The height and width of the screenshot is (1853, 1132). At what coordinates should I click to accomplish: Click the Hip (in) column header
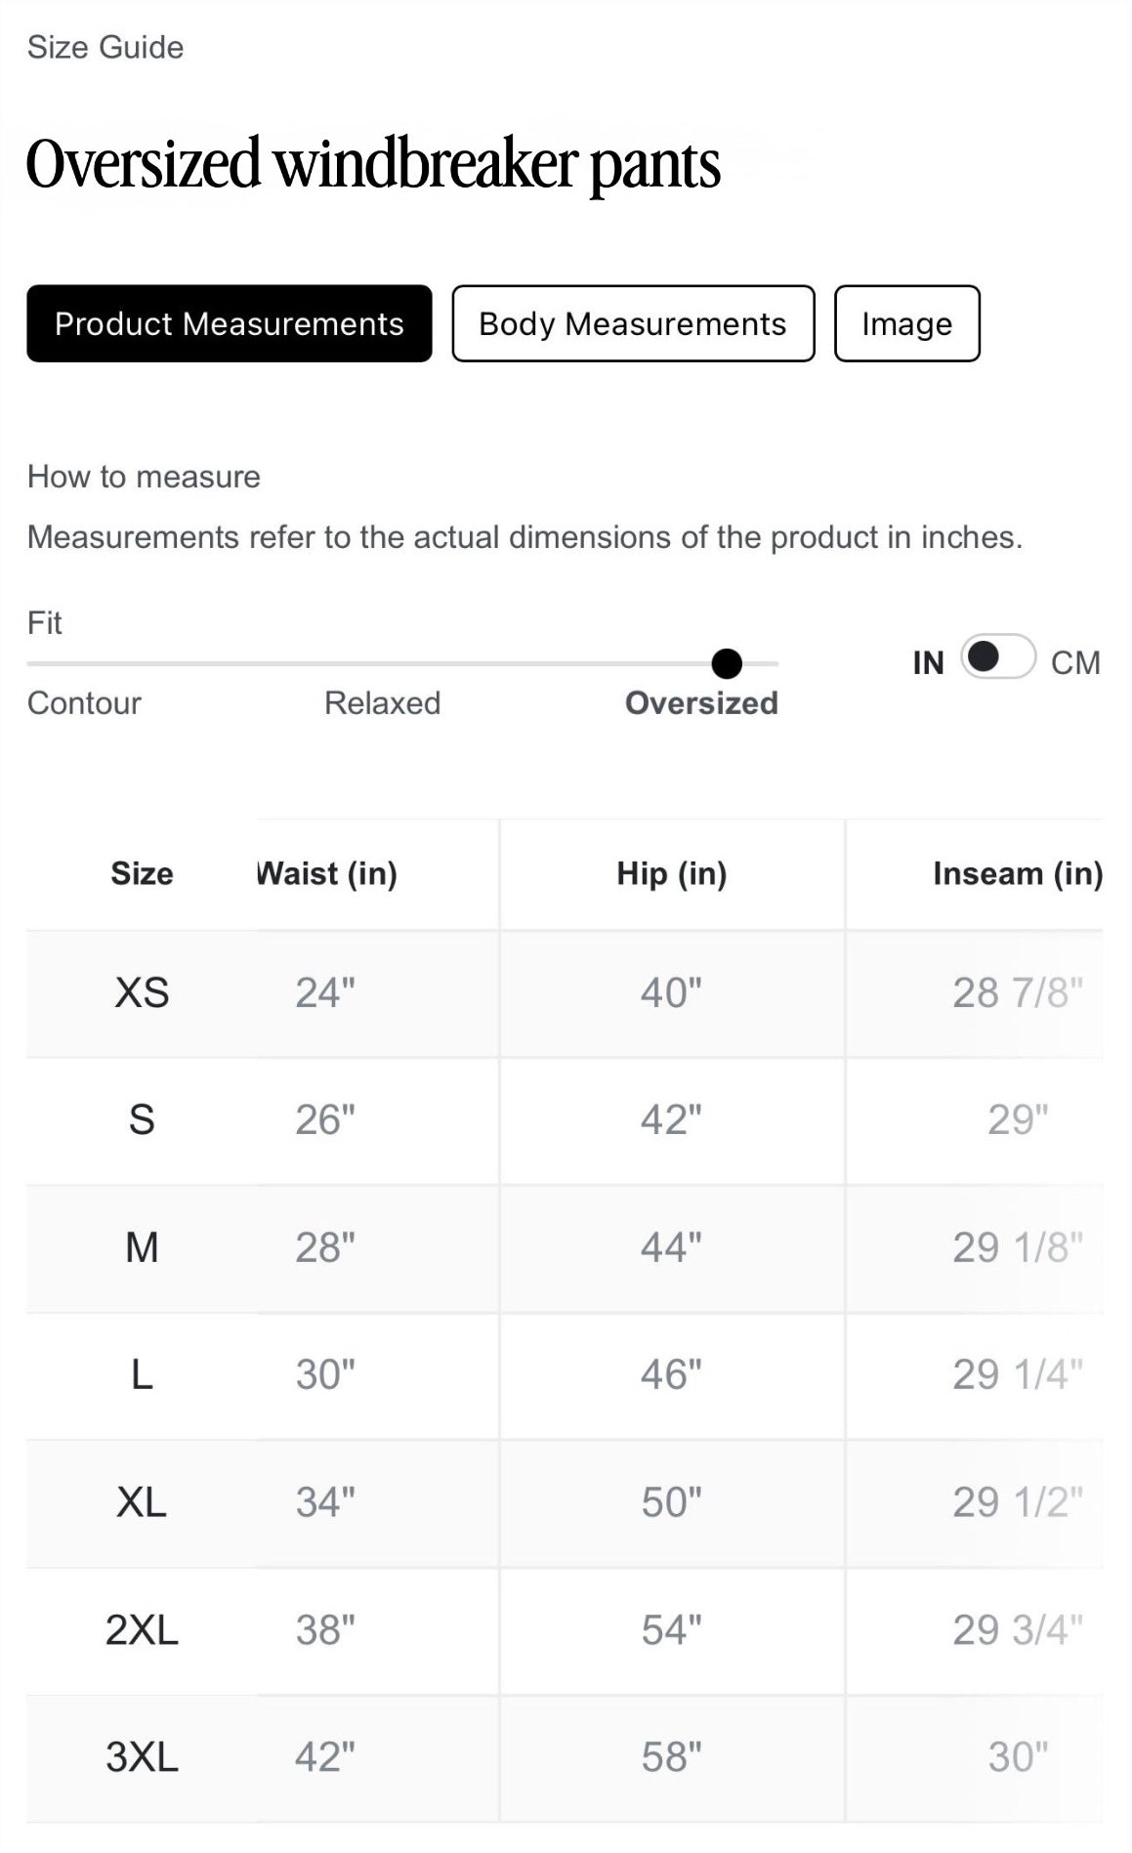pos(672,873)
